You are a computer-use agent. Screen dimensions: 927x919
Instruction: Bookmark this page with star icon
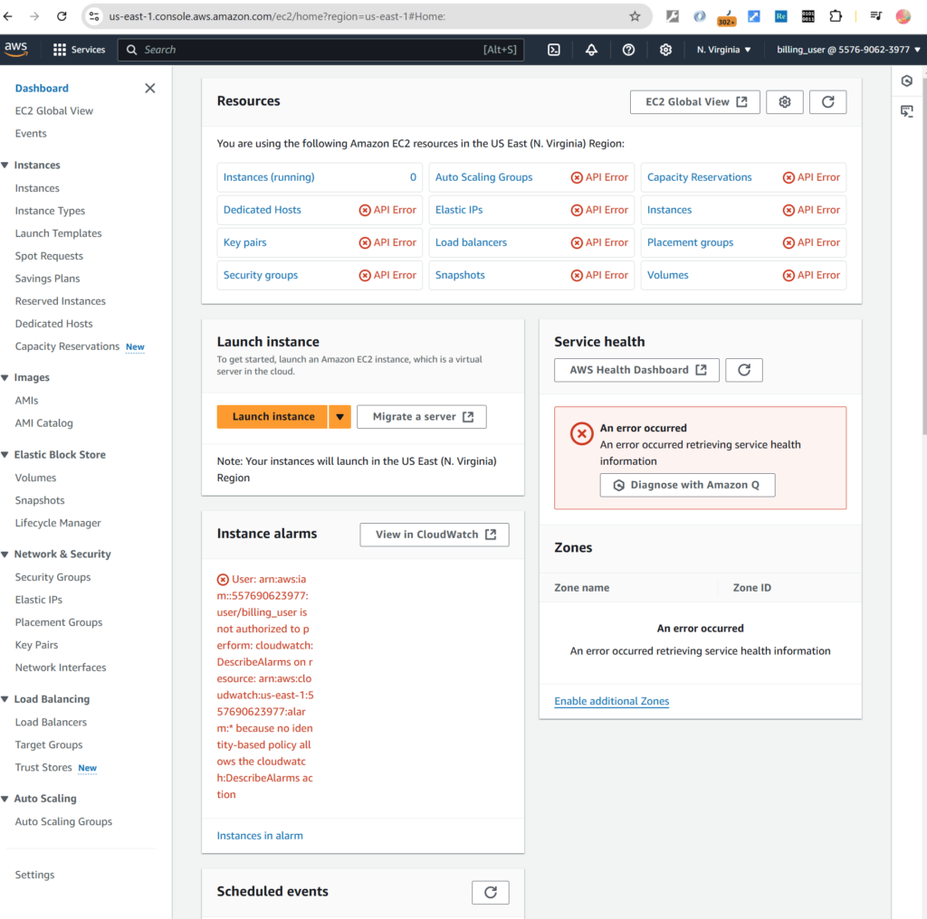coord(635,16)
